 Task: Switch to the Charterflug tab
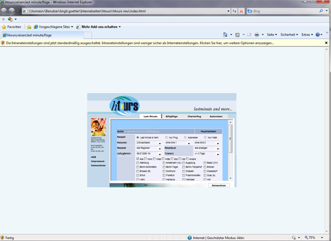194,116
